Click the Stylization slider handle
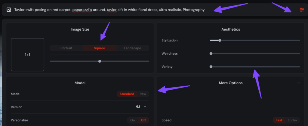This screenshot has width=308, height=126. pyautogui.click(x=220, y=40)
